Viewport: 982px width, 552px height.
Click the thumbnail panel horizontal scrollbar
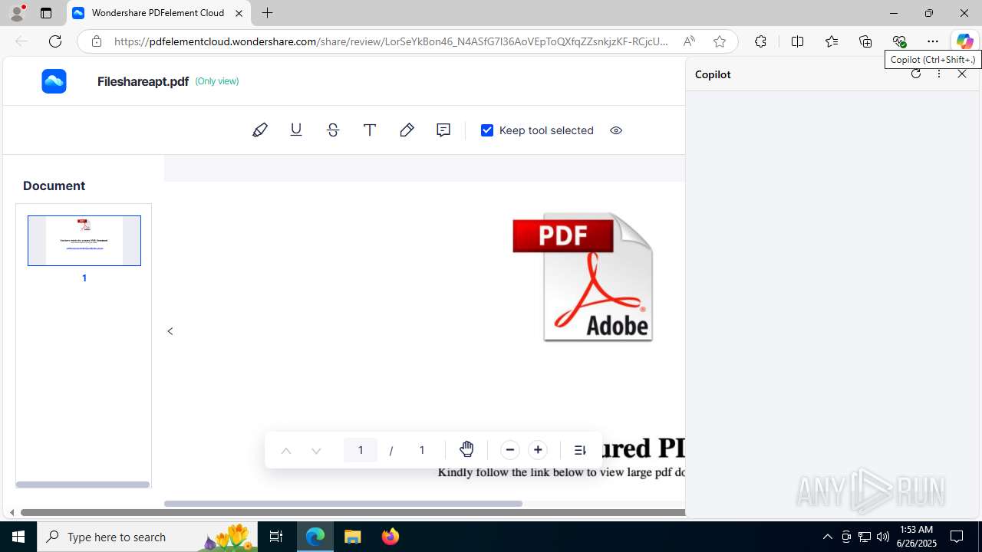(x=83, y=485)
